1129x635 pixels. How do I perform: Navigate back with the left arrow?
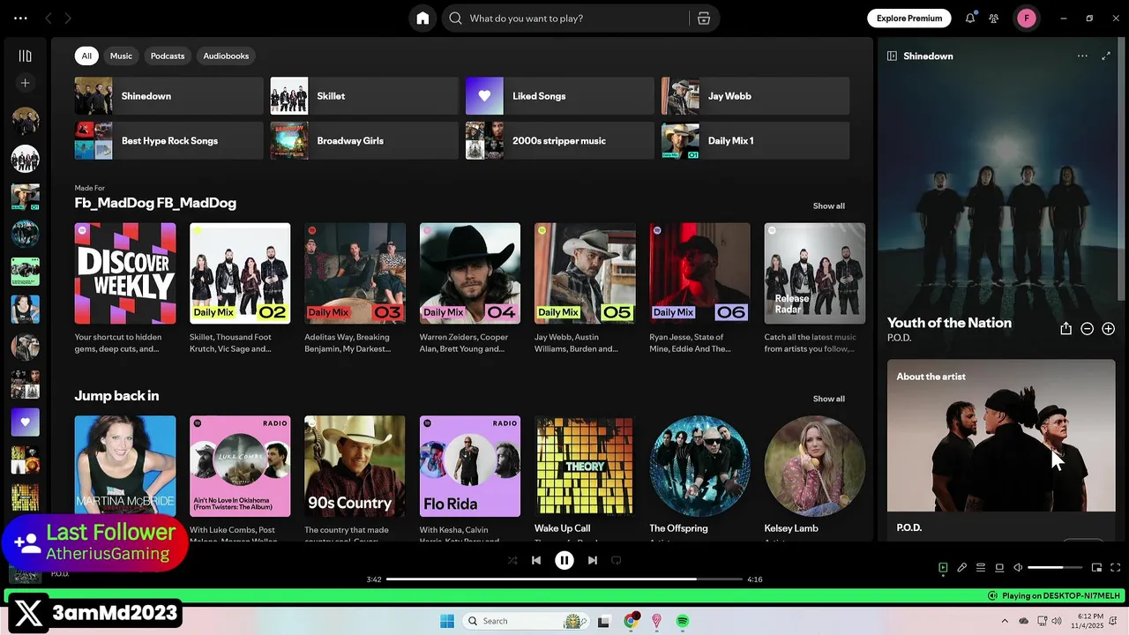[49, 18]
